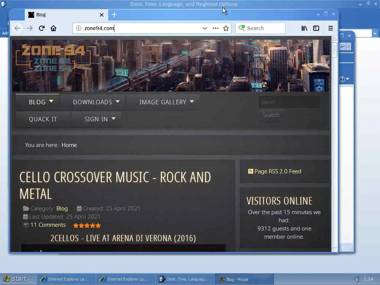Switch to first Internet Explorer taskbar item
This screenshot has height=285, width=380.
point(65,279)
